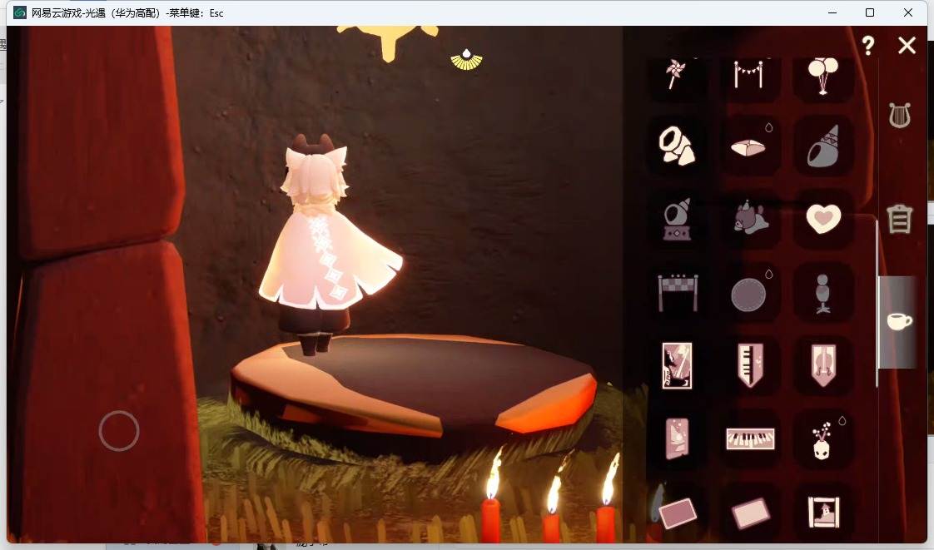This screenshot has width=934, height=550.
Task: Choose the gramophone prop item
Action: [x=677, y=219]
